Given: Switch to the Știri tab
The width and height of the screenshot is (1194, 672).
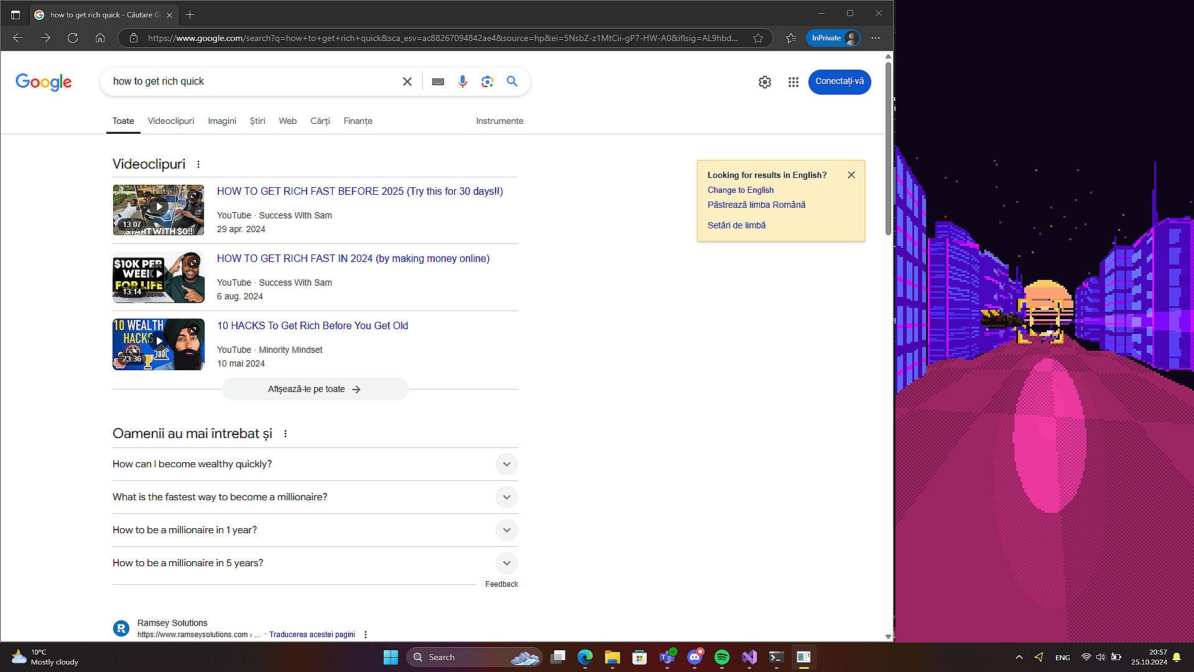Looking at the screenshot, I should click(x=257, y=121).
